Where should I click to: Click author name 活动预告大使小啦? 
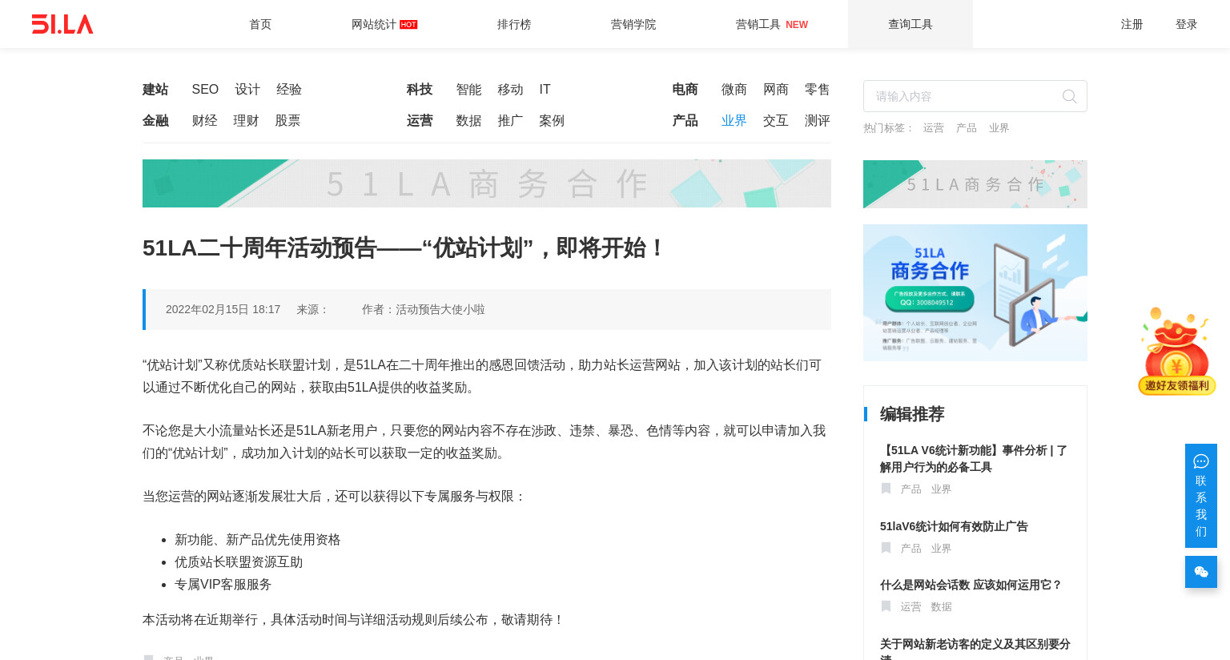(x=440, y=309)
